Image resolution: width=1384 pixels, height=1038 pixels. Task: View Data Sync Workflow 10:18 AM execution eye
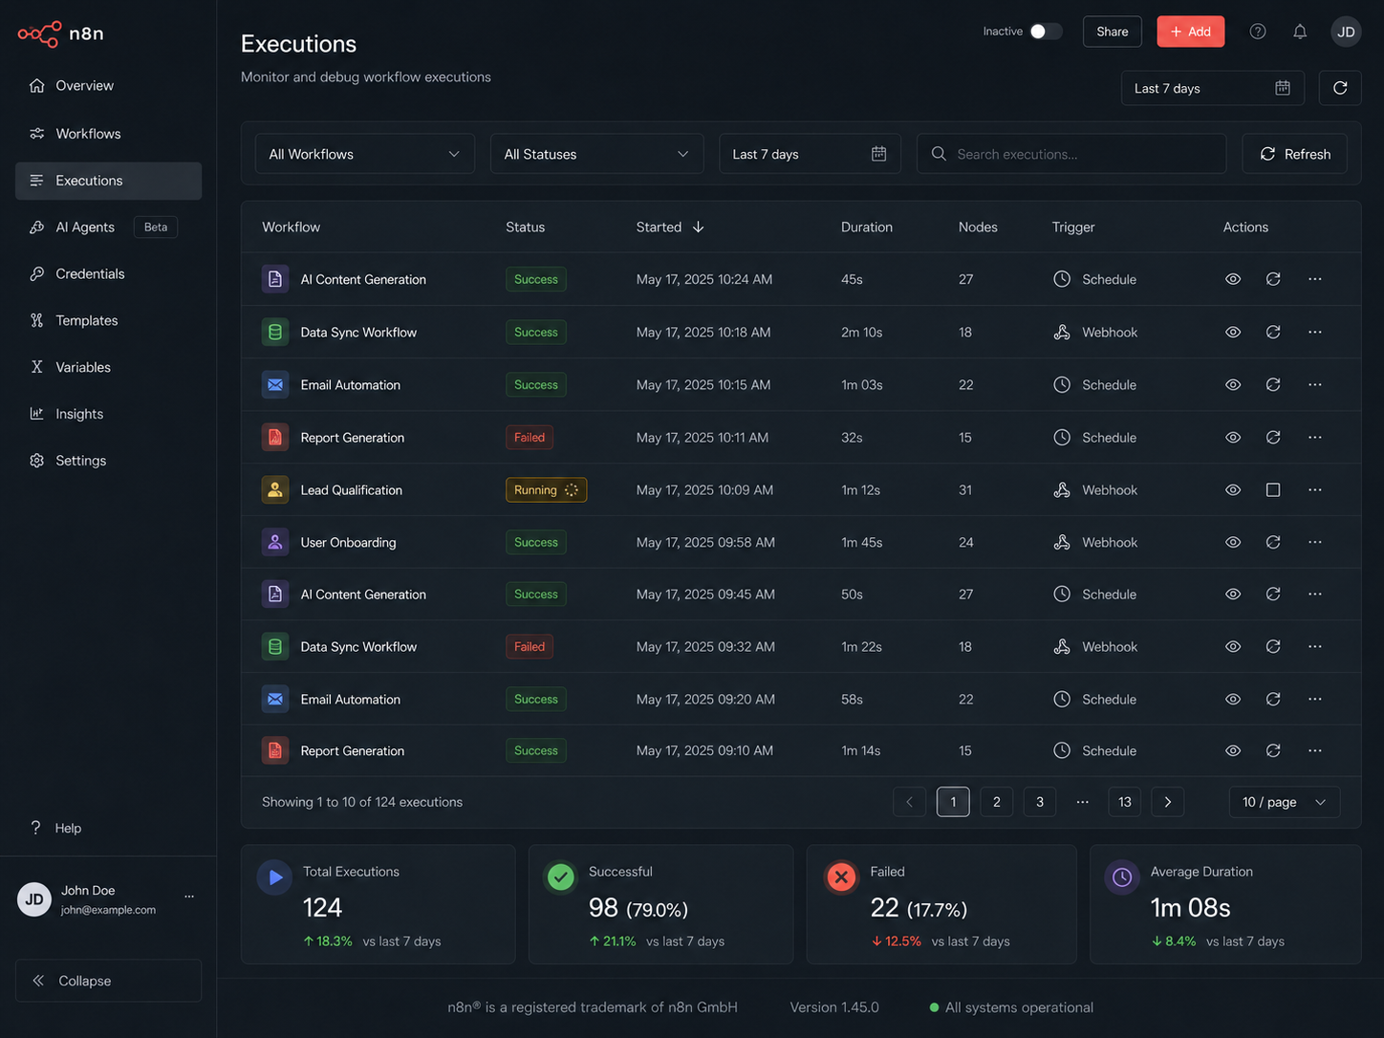pyautogui.click(x=1233, y=332)
